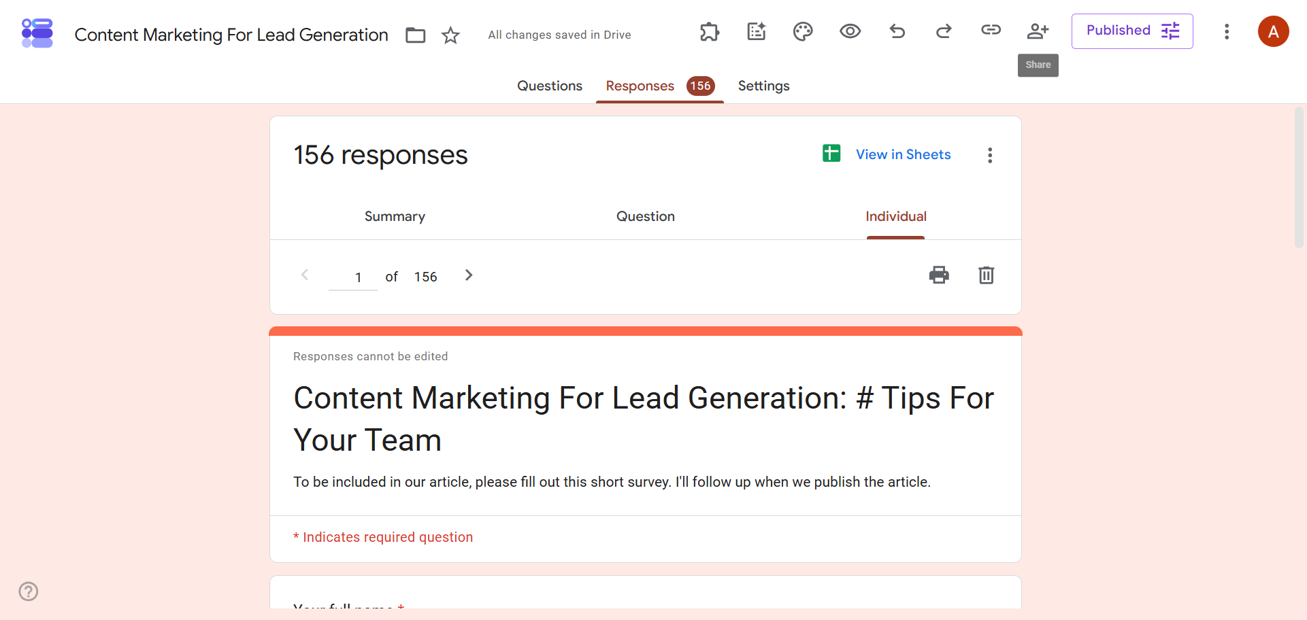Click "Responses cannot be edited" note

coord(371,356)
